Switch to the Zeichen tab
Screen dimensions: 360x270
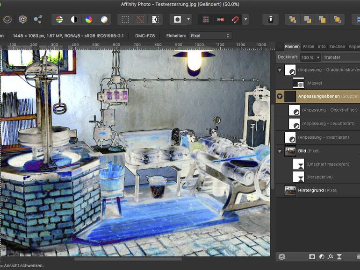point(337,47)
